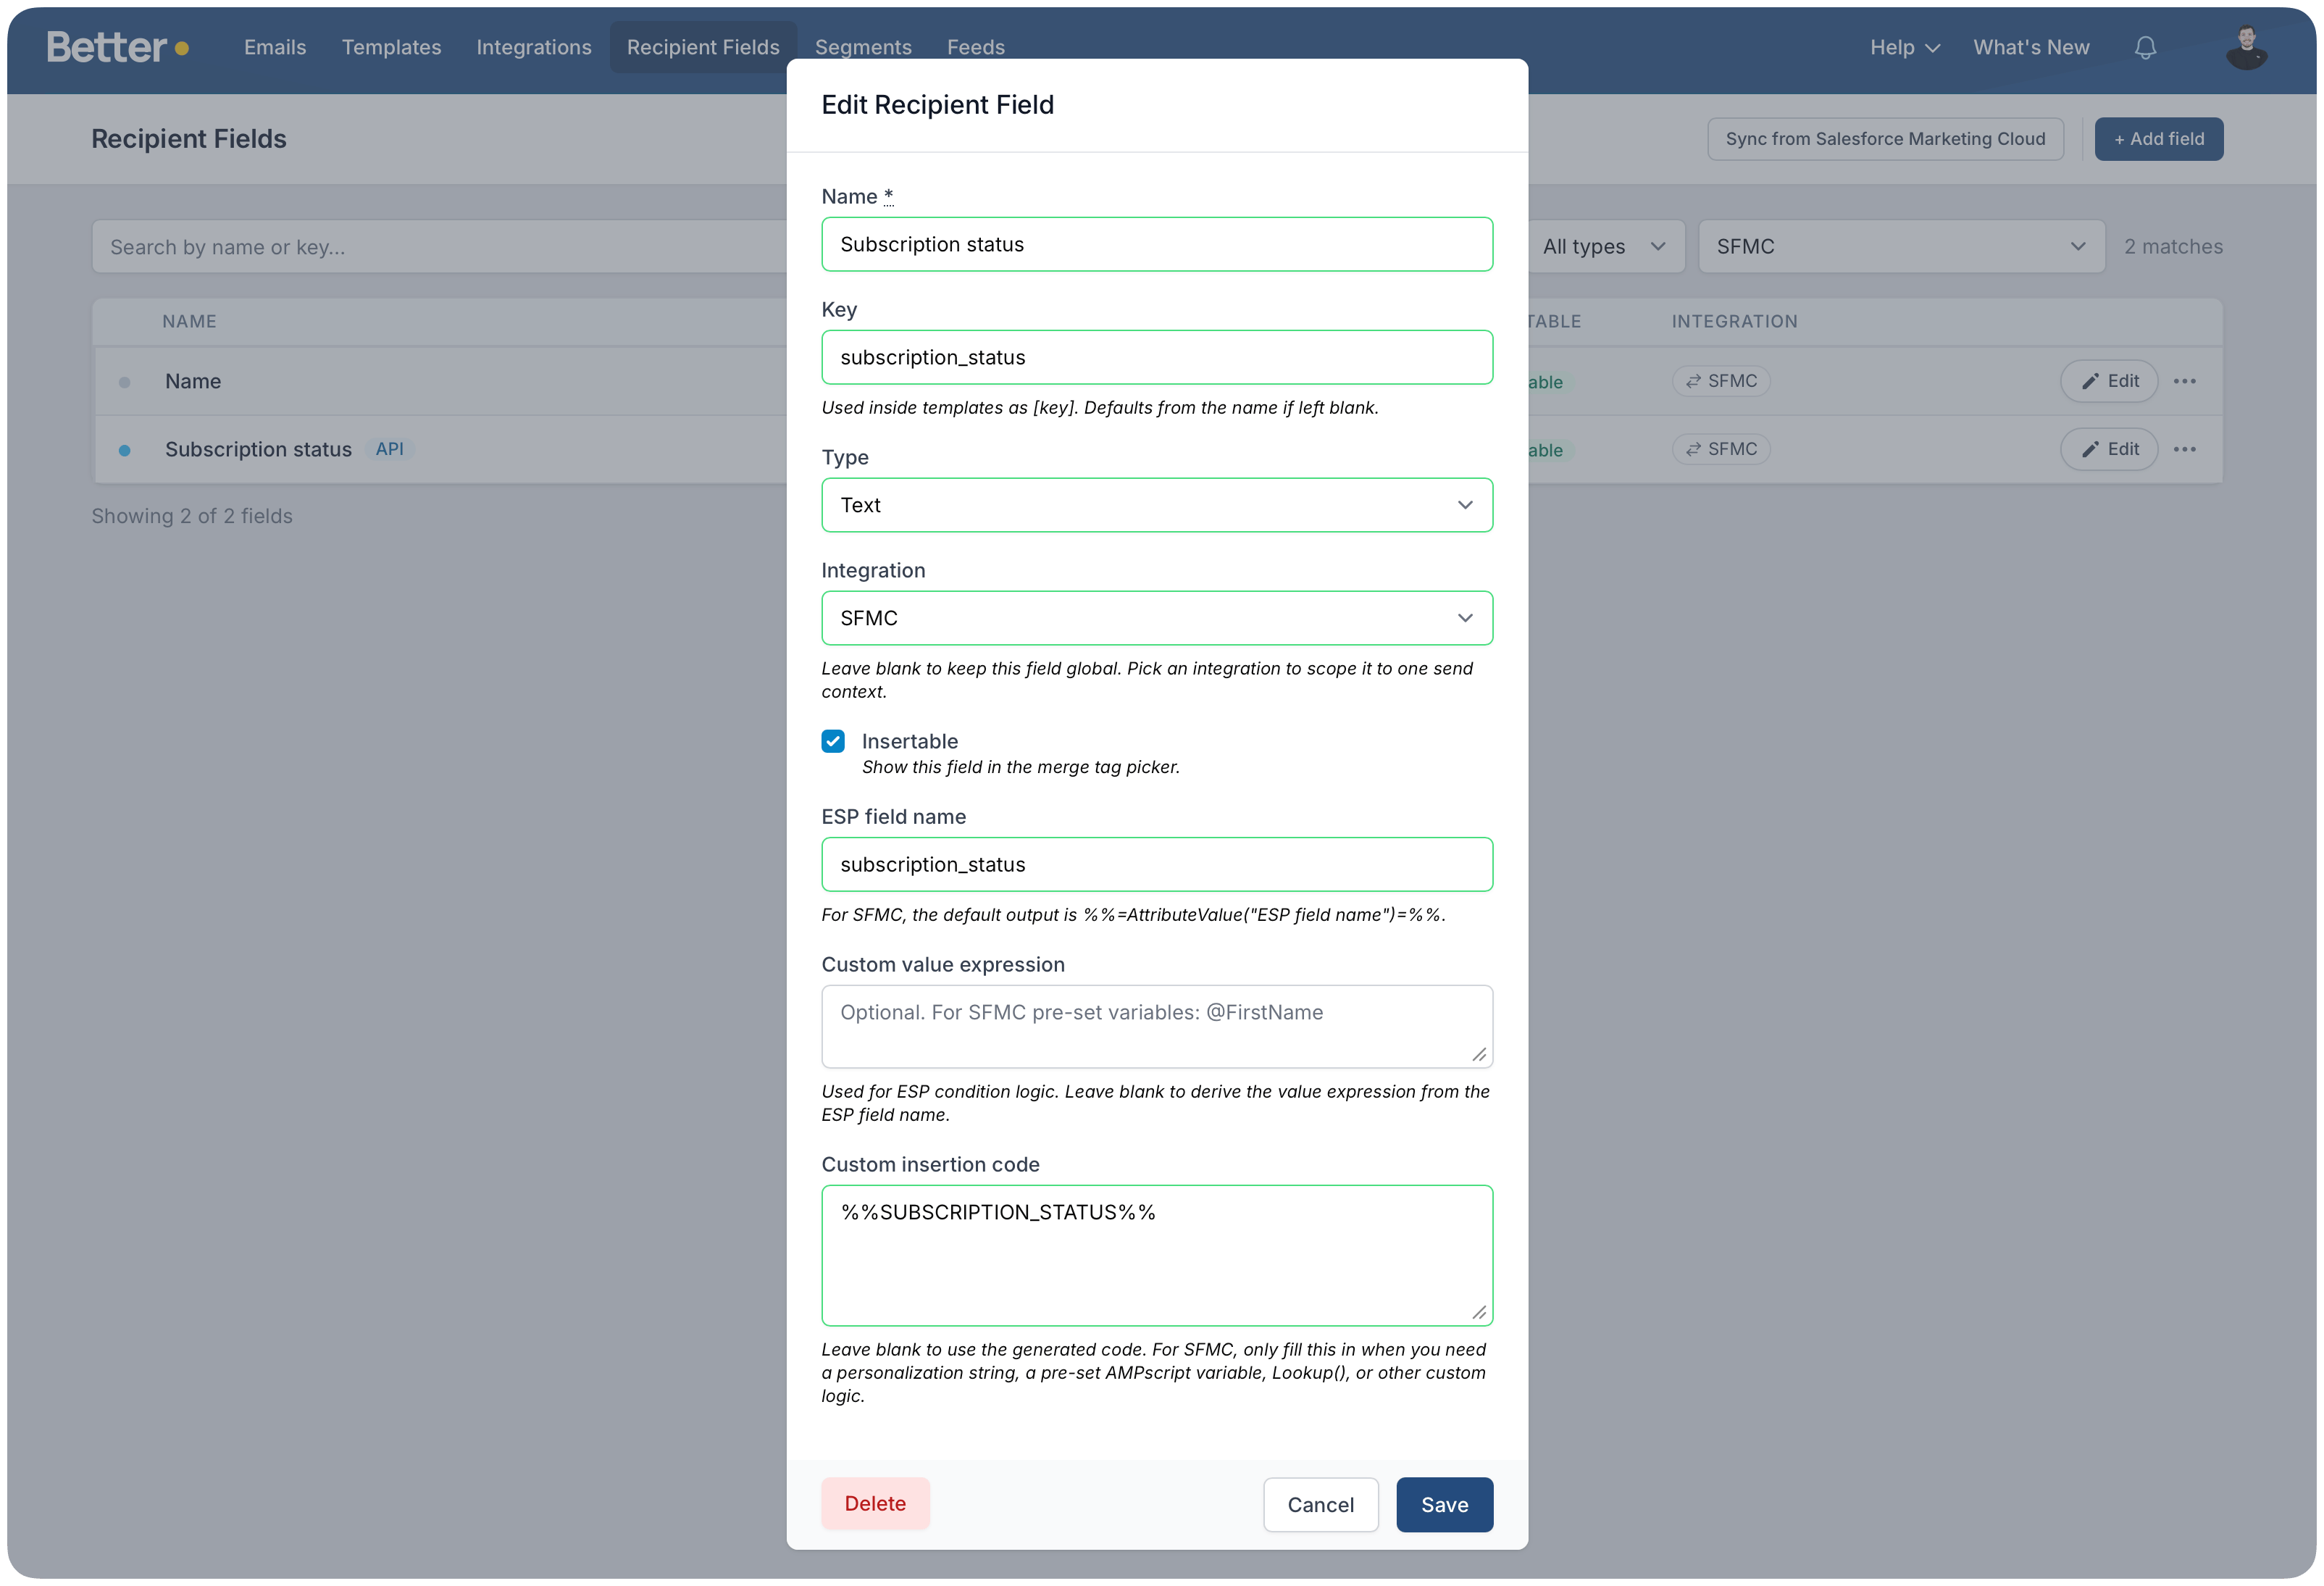
Task: Click the Recipient Fields page heading
Action: [x=189, y=139]
